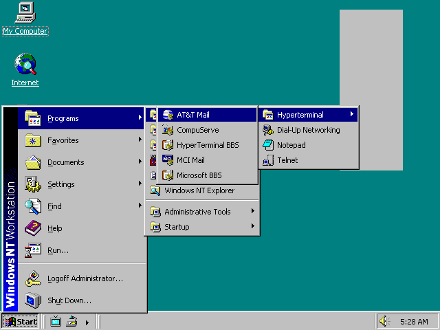This screenshot has width=440, height=330.
Task: Choose HyperTerminal BBS entry
Action: pos(207,145)
